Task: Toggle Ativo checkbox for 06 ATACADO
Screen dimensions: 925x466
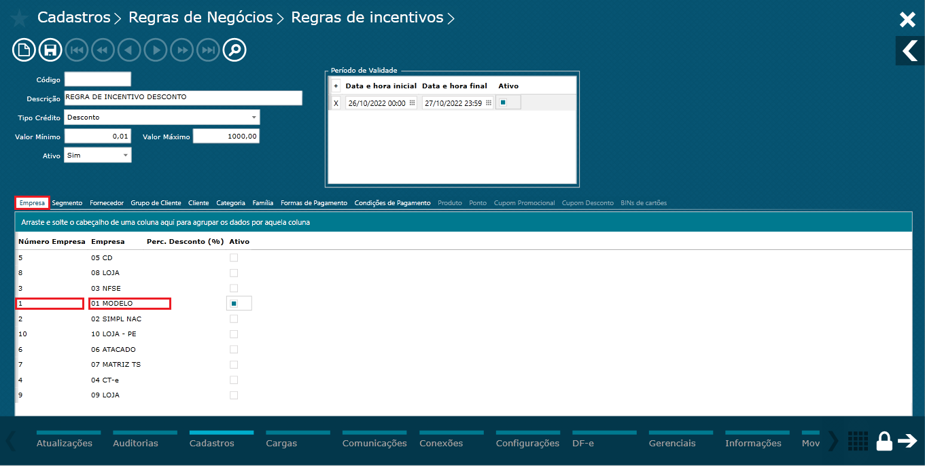Action: click(x=234, y=349)
